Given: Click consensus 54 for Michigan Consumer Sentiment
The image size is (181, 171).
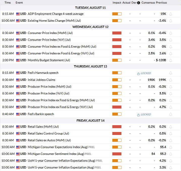Looking at the screenshot, I should coord(153,154).
